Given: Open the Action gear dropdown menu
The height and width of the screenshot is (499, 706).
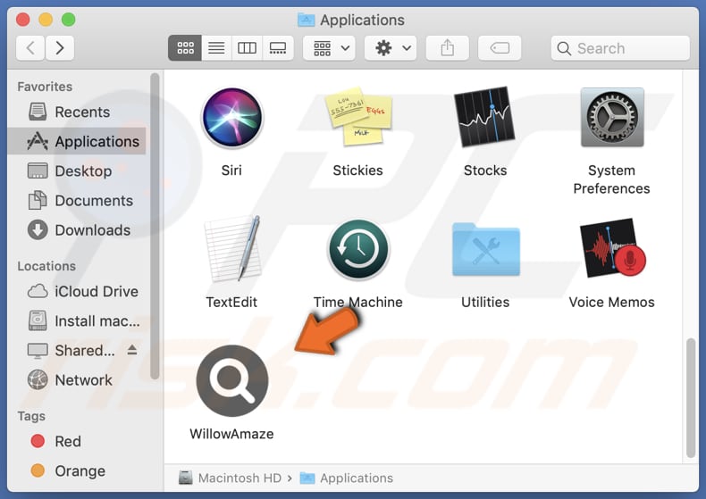Looking at the screenshot, I should (391, 47).
